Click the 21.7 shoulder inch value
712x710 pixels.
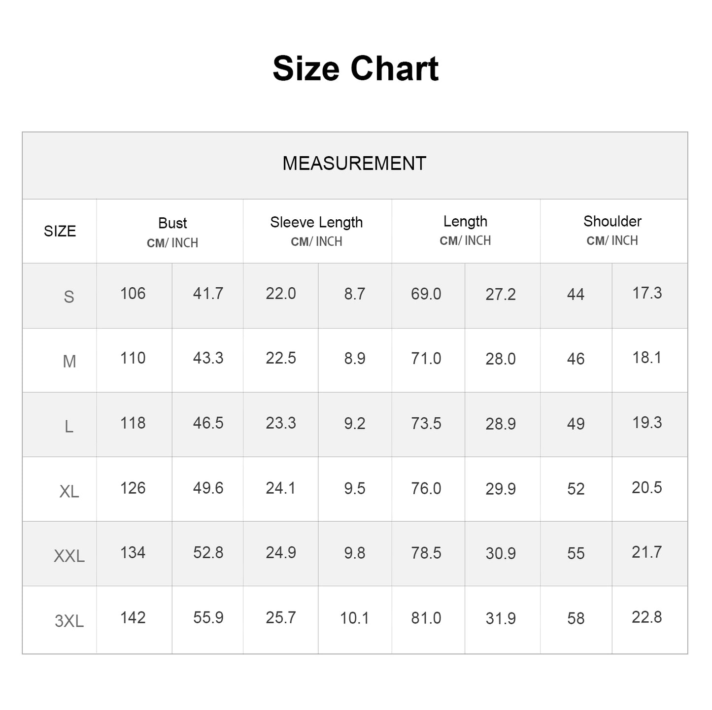click(x=646, y=552)
